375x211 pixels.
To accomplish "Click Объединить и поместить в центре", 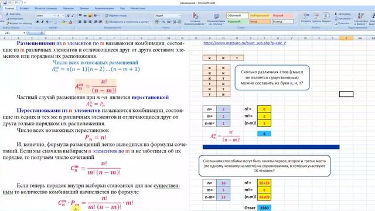I will click(128, 22).
